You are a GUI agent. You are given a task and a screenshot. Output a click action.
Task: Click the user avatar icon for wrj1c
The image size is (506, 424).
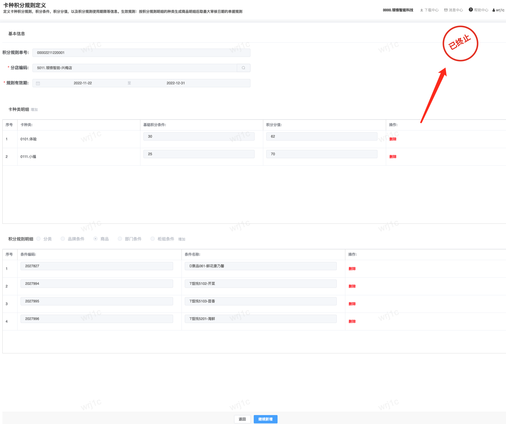tap(494, 10)
